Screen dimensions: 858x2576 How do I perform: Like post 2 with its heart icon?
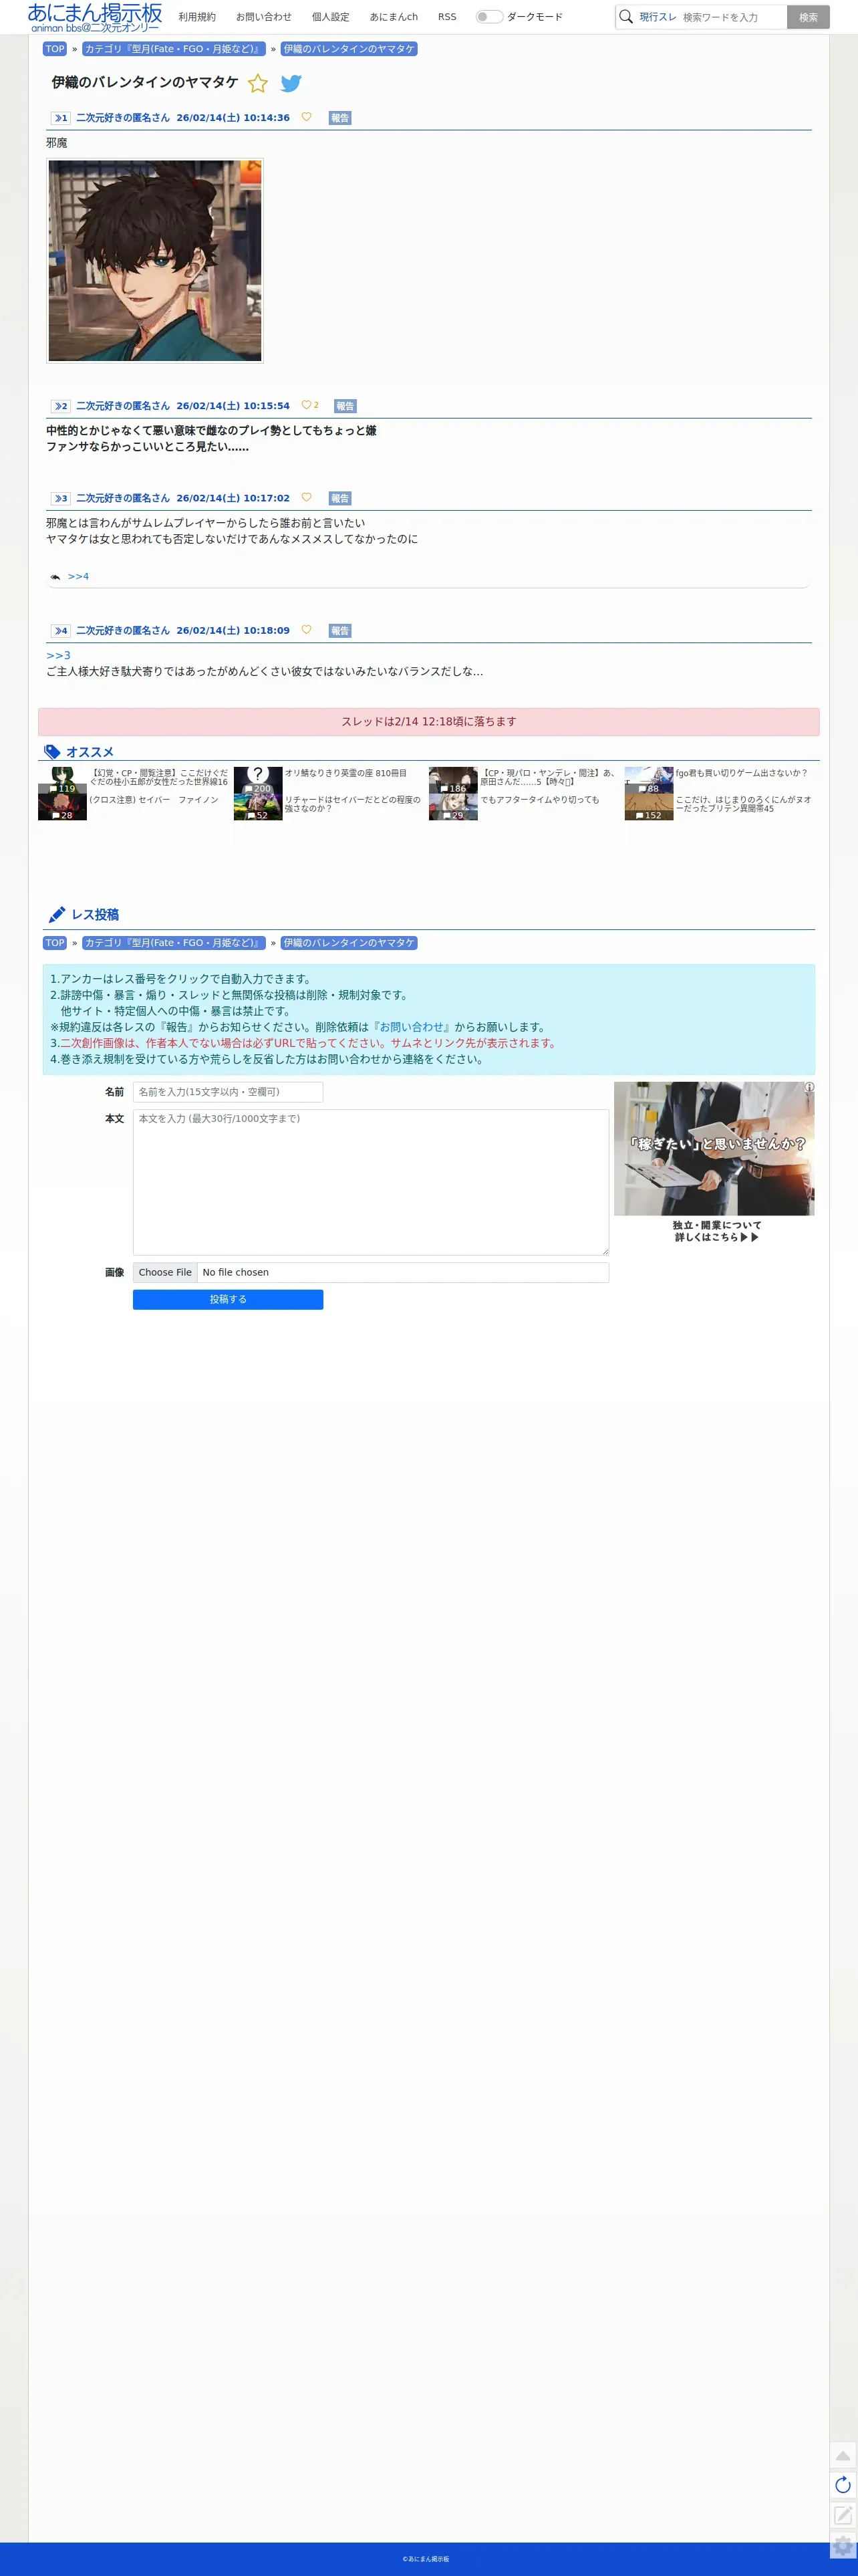coord(306,405)
